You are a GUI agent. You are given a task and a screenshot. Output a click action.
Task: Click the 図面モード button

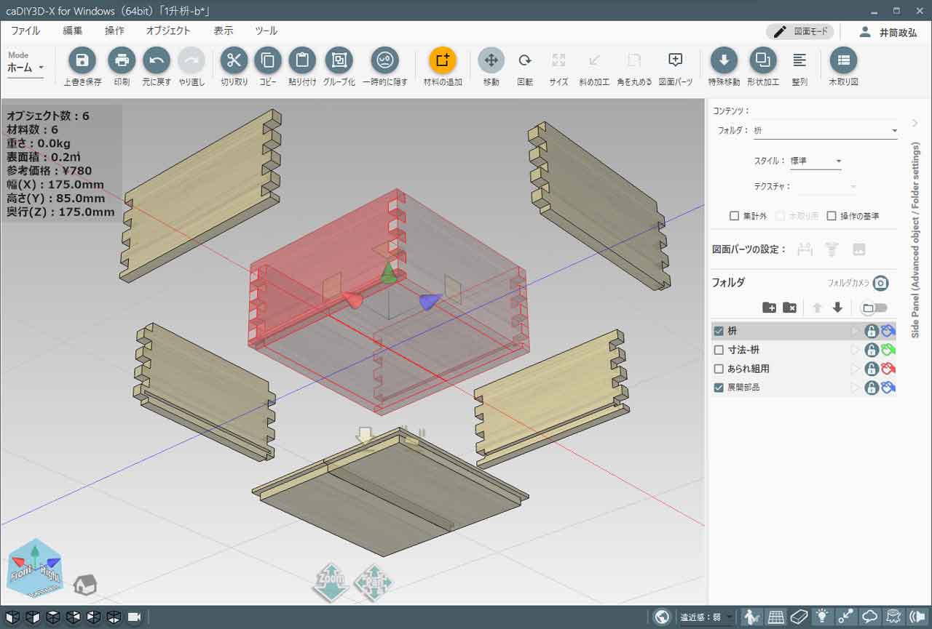[x=799, y=32]
